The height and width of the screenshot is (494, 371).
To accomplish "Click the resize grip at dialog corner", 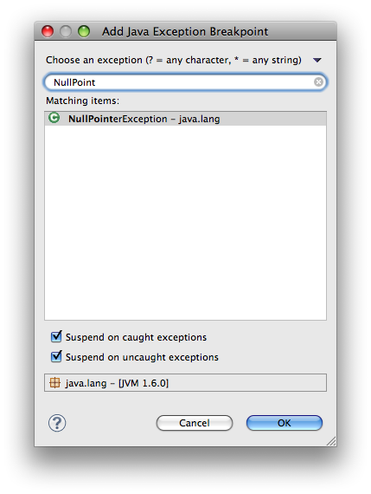I will coord(331,441).
